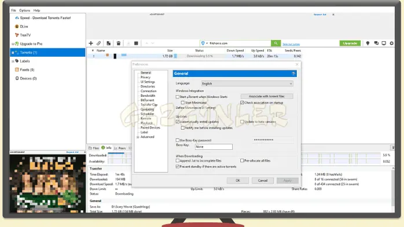Enable Append .!ut to incomplete files
Image resolution: width=404 pixels, height=227 pixels.
click(178, 160)
